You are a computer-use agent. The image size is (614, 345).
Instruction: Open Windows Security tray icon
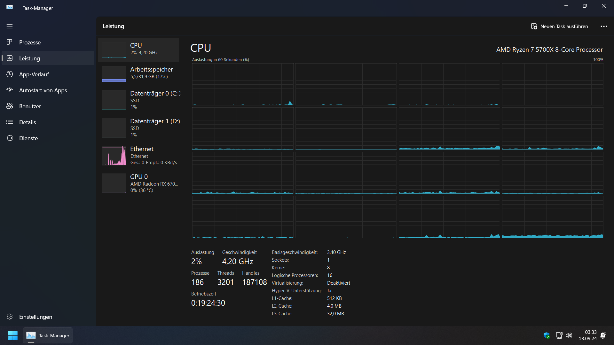(x=547, y=335)
